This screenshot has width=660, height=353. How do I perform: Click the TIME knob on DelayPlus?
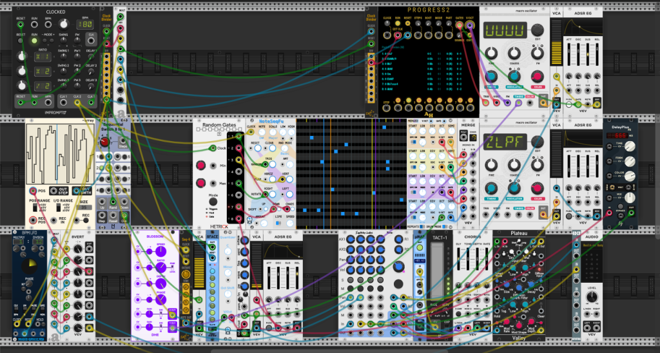[x=630, y=146]
